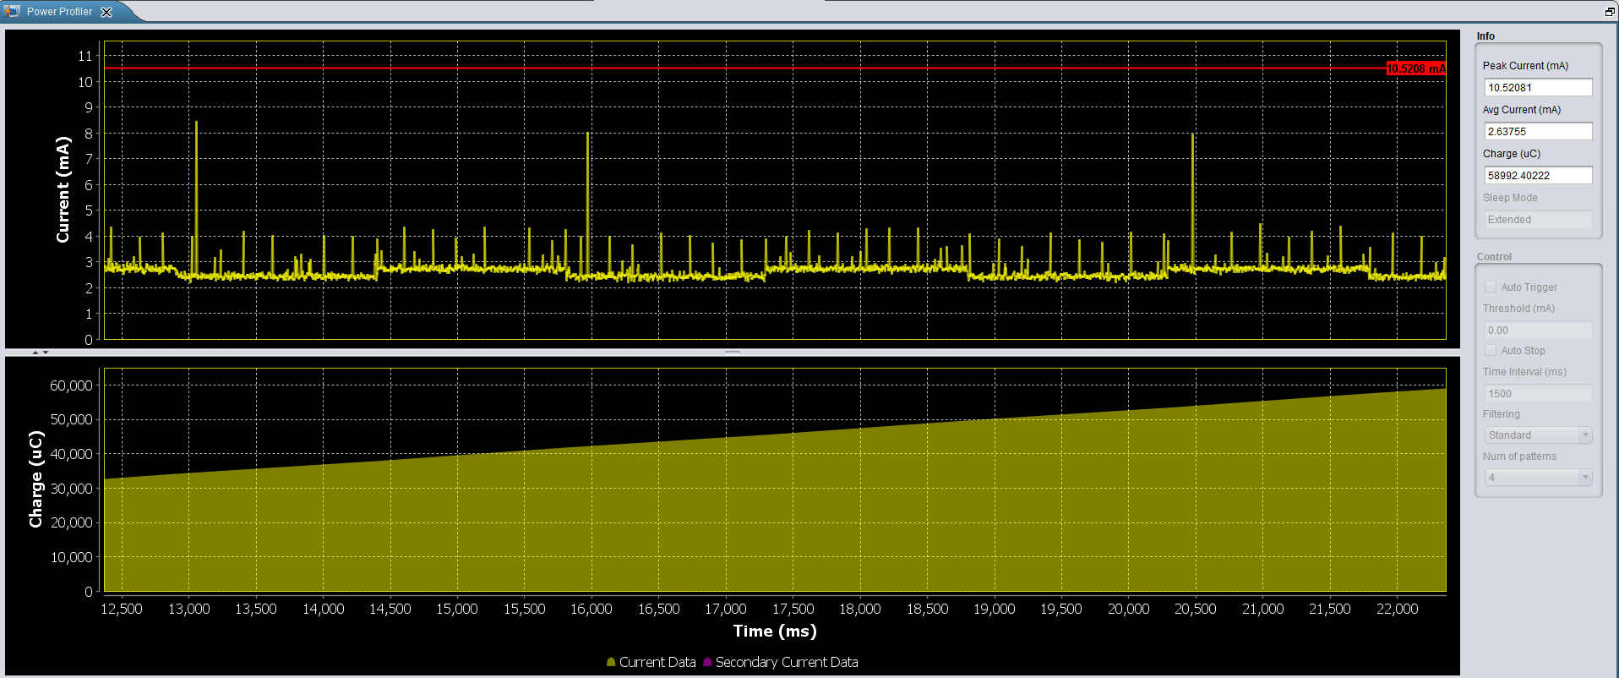
Task: Select the Power Profiler tab
Action: point(59,12)
